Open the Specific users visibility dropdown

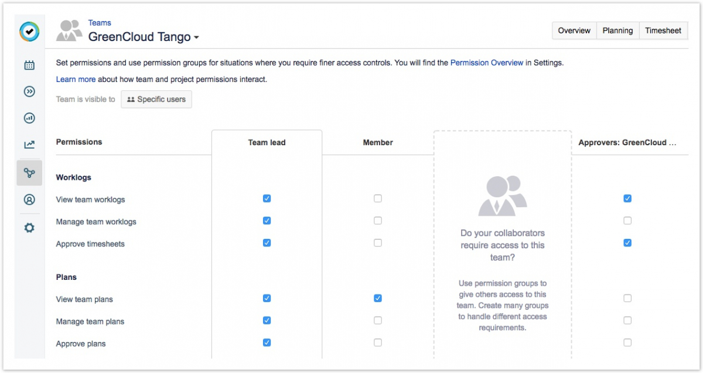point(156,100)
